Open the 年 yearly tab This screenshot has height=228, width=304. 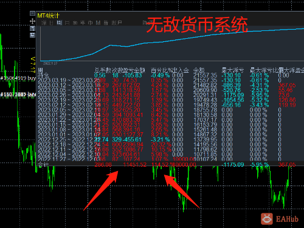point(83,23)
